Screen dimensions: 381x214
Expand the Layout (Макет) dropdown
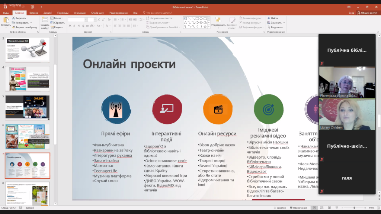[57, 18]
